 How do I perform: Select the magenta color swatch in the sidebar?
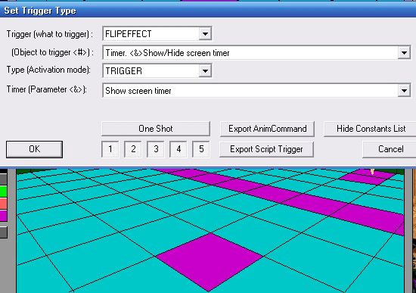3,216
